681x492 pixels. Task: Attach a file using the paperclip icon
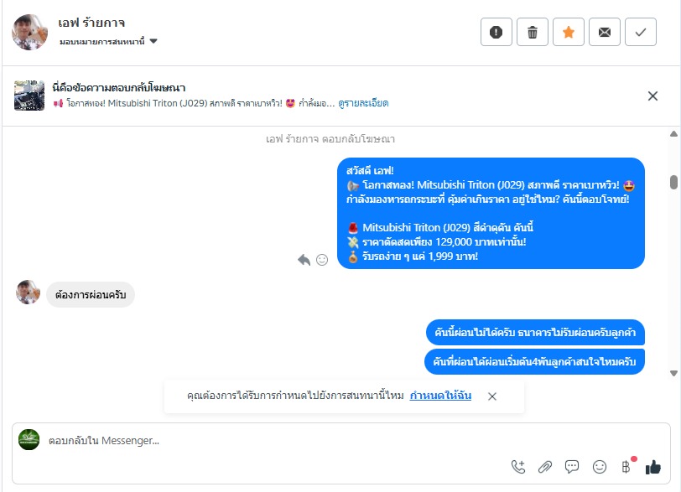coord(544,467)
